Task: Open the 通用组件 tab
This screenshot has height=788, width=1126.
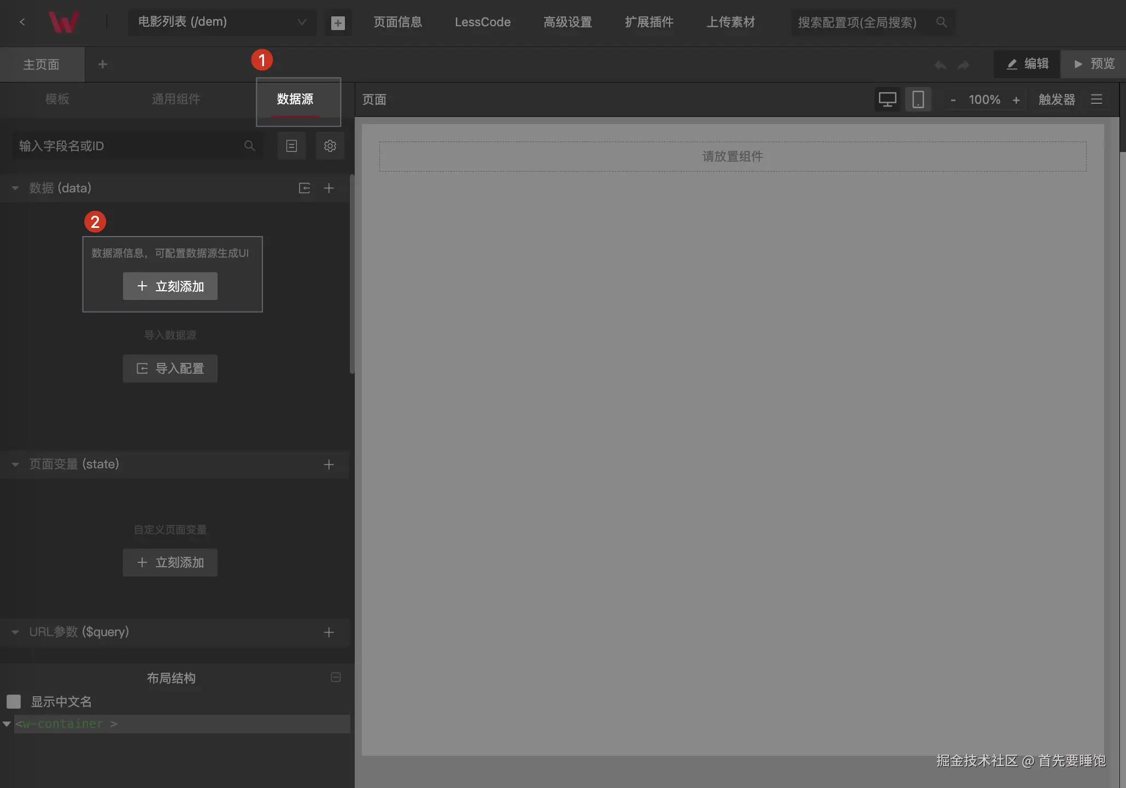Action: 175,99
